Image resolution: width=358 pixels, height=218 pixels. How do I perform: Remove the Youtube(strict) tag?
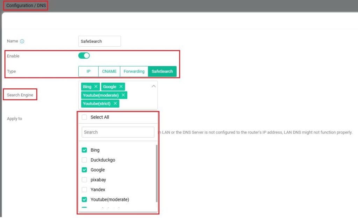coord(115,103)
